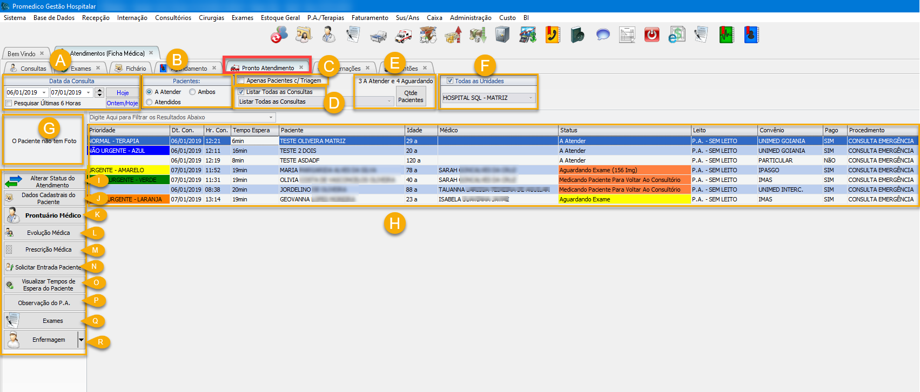920x392 pixels.
Task: Click the results filter text field
Action: point(178,117)
